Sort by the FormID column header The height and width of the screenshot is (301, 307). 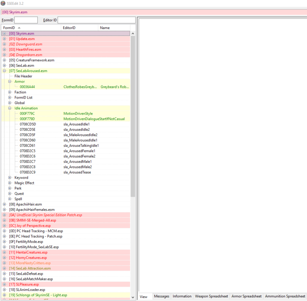pyautogui.click(x=32, y=28)
